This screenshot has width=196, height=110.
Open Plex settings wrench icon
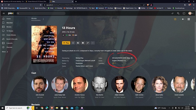(178, 13)
